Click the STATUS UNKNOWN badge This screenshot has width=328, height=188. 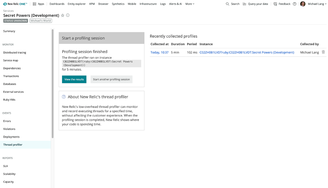click(16, 21)
